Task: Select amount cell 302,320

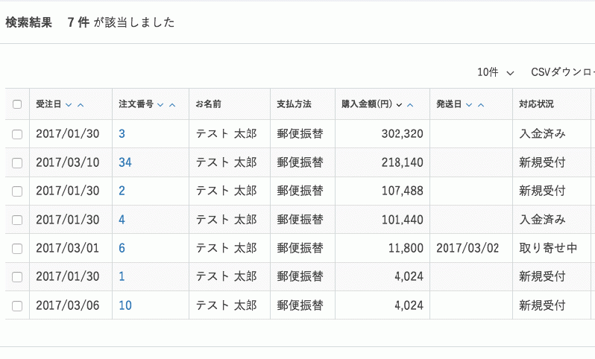Action: tap(402, 134)
